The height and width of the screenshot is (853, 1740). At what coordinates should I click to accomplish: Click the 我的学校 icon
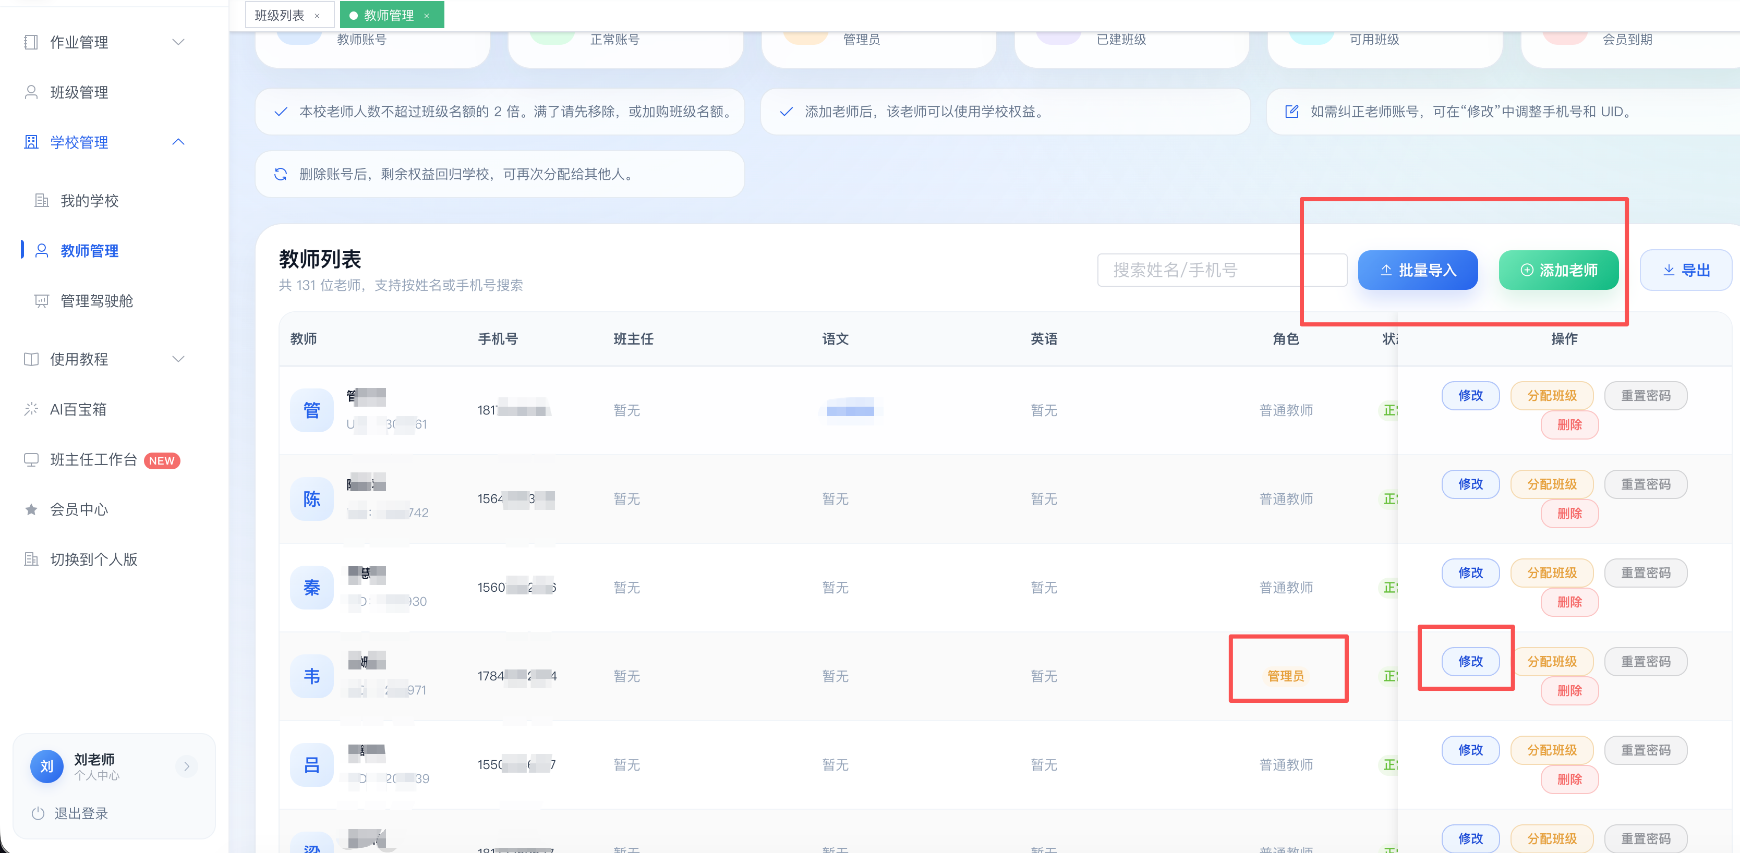pos(42,201)
